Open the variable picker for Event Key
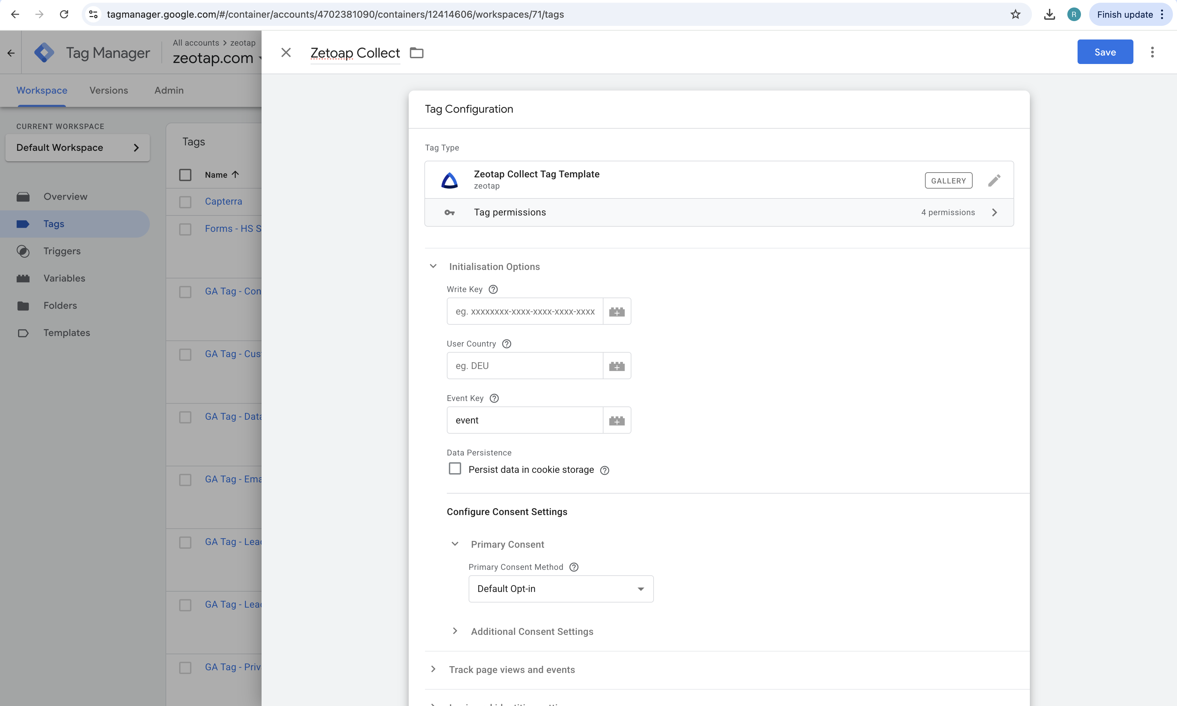 tap(617, 420)
